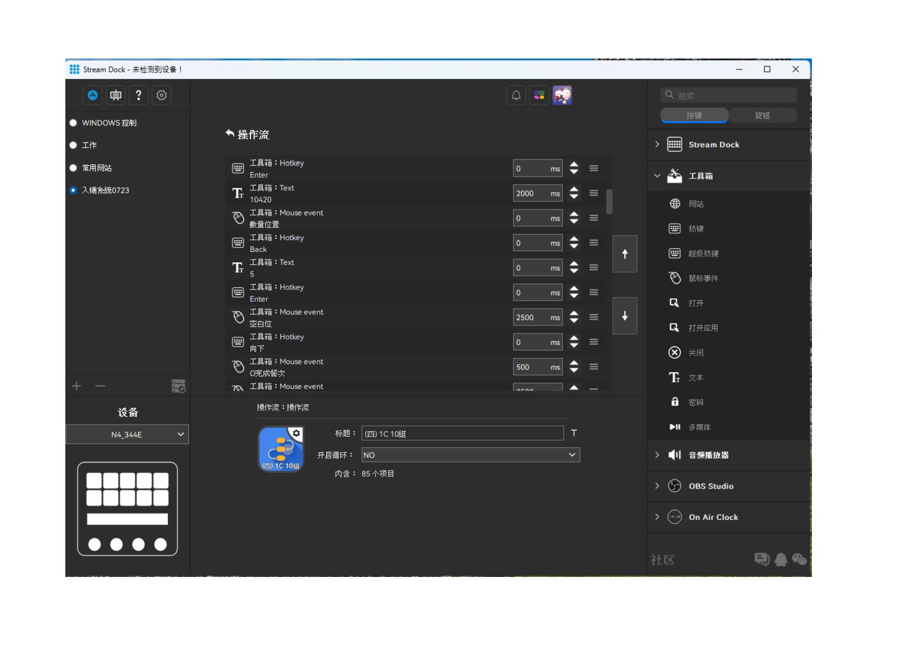
Task: Click the notification bell icon
Action: 516,95
